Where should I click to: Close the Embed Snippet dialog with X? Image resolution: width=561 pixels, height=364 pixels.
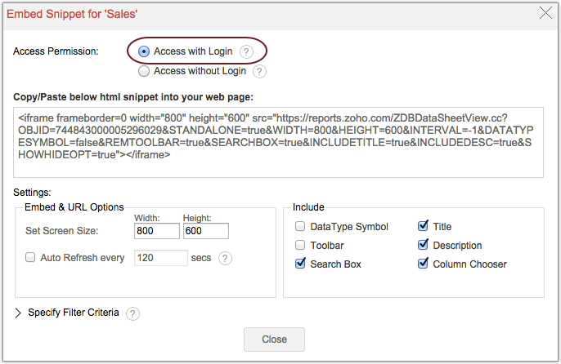point(545,12)
